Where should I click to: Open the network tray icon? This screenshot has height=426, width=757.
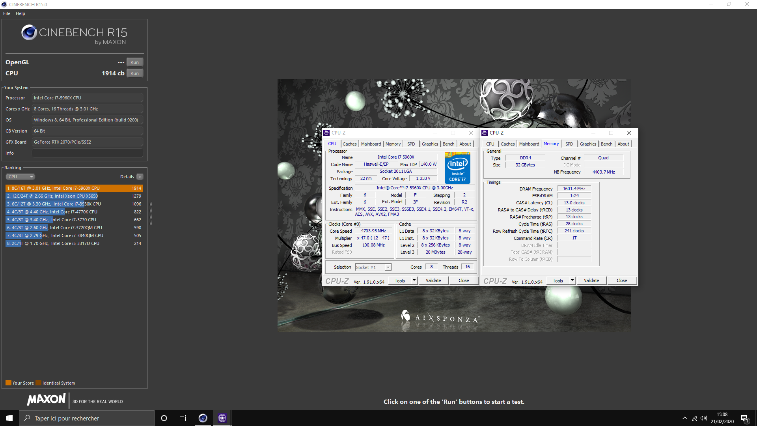click(695, 418)
